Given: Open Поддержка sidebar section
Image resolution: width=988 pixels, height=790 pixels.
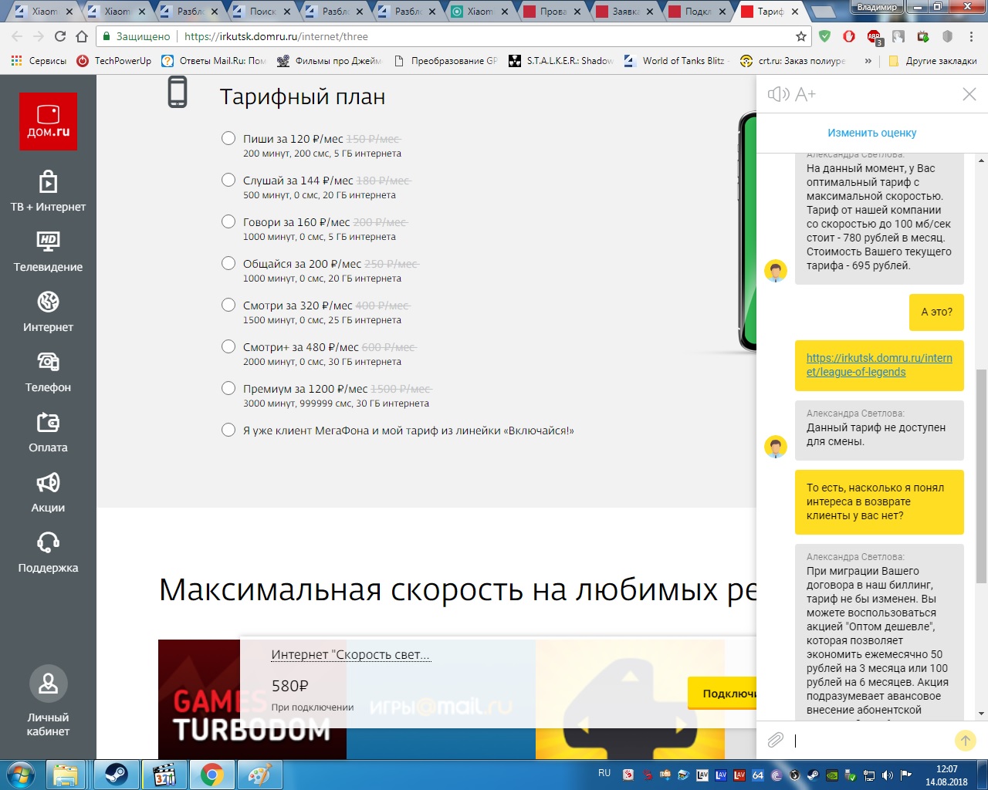Looking at the screenshot, I should [x=48, y=552].
